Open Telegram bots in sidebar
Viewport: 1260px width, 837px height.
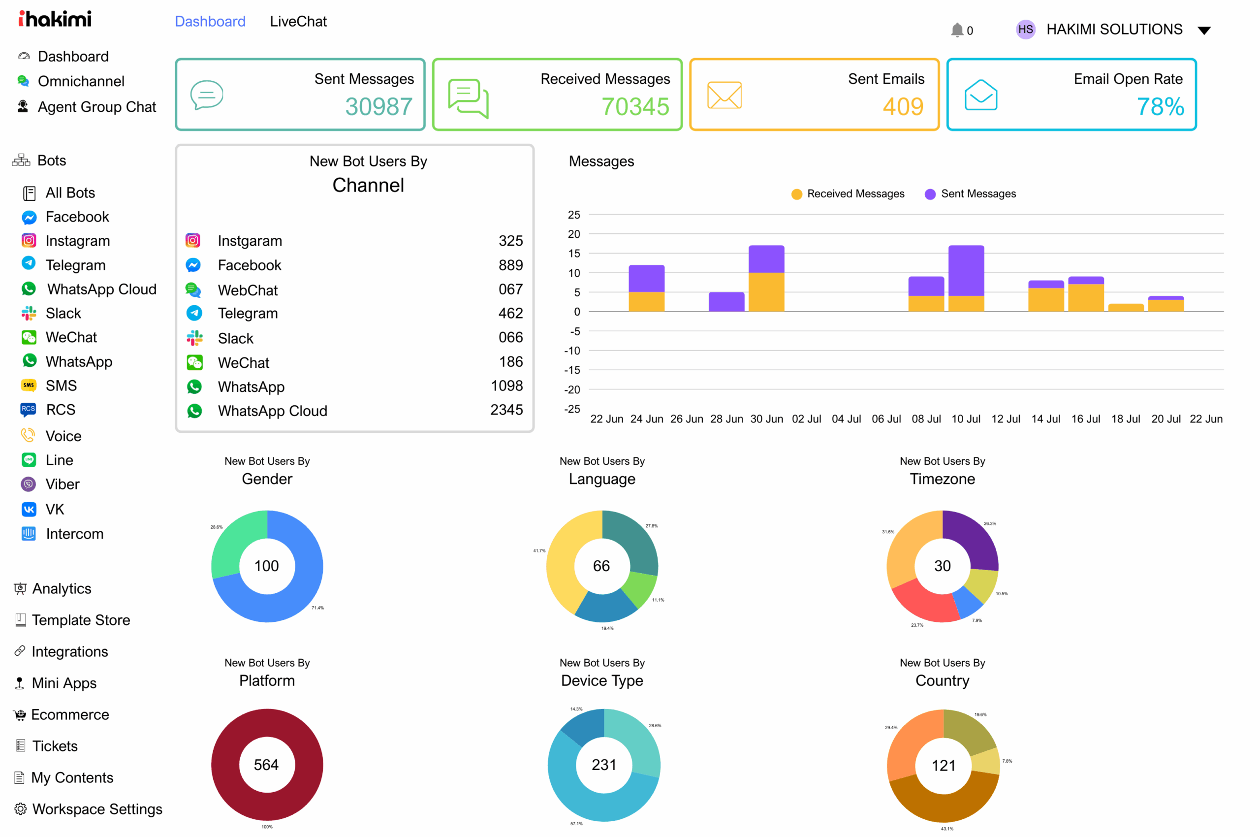(75, 265)
